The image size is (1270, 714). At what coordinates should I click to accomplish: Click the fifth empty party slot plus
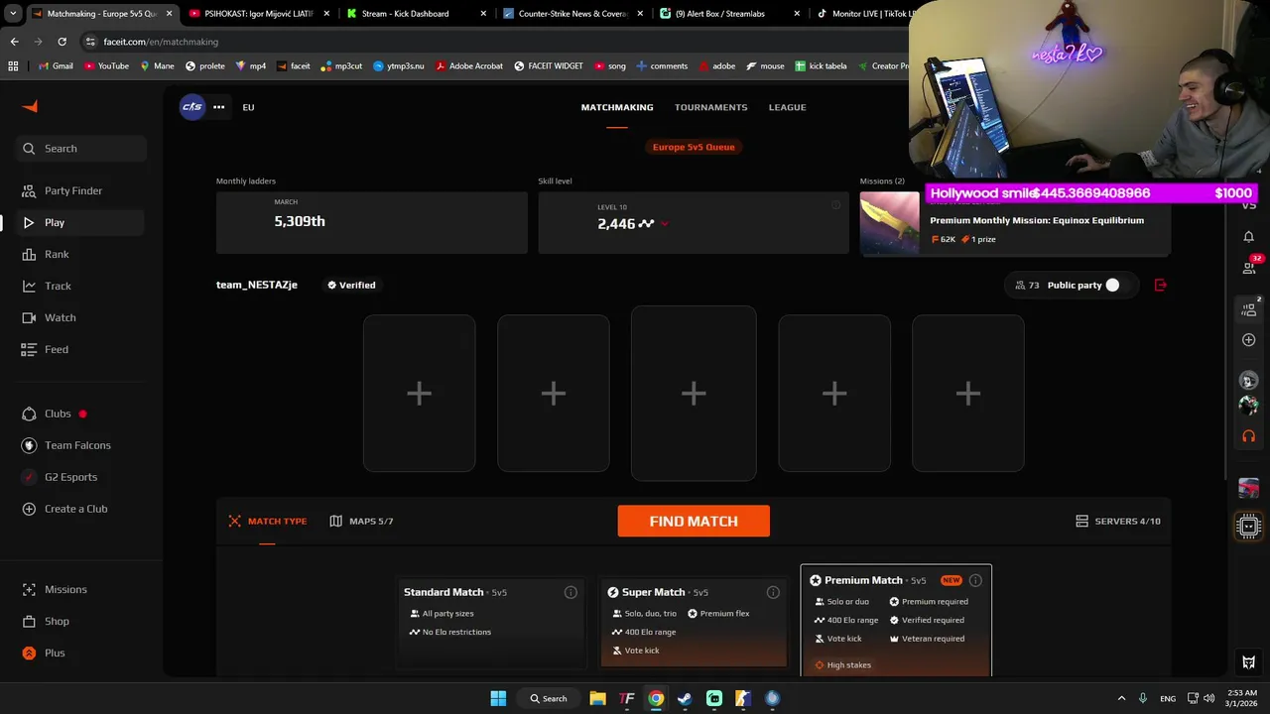(968, 394)
